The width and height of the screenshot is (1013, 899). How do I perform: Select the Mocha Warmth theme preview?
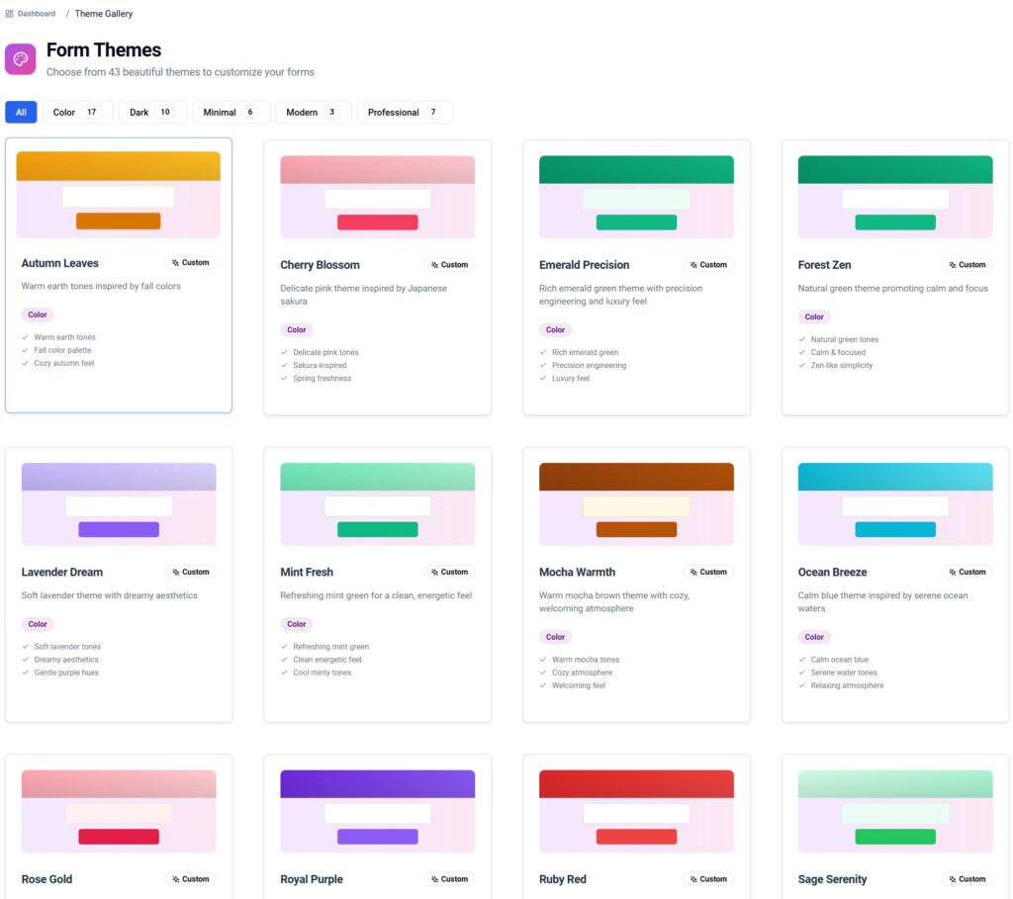[636, 503]
